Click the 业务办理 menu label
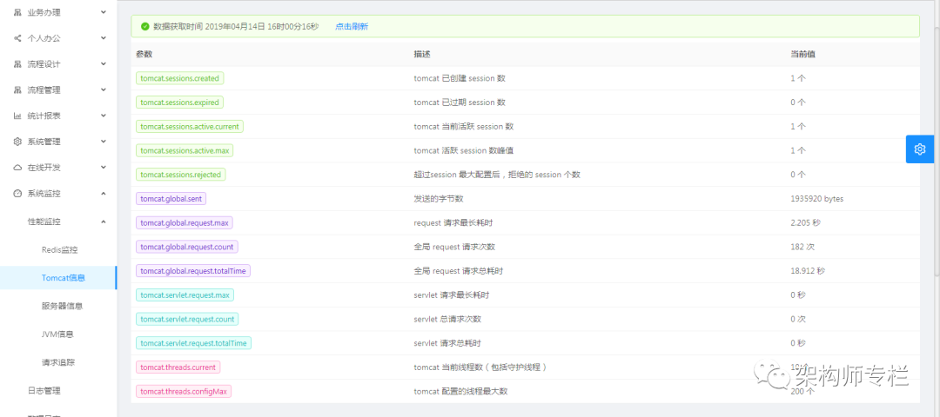This screenshot has height=417, width=940. (44, 12)
